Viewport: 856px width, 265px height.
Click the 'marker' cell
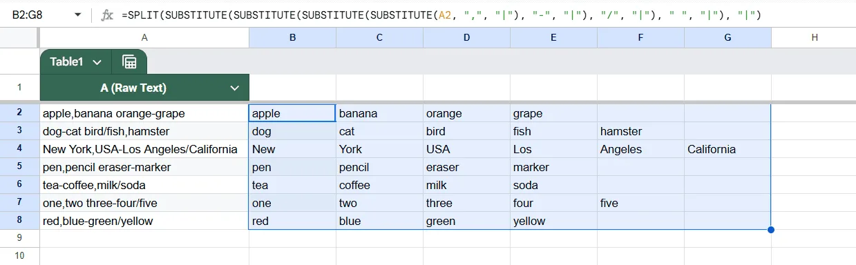[x=553, y=167]
